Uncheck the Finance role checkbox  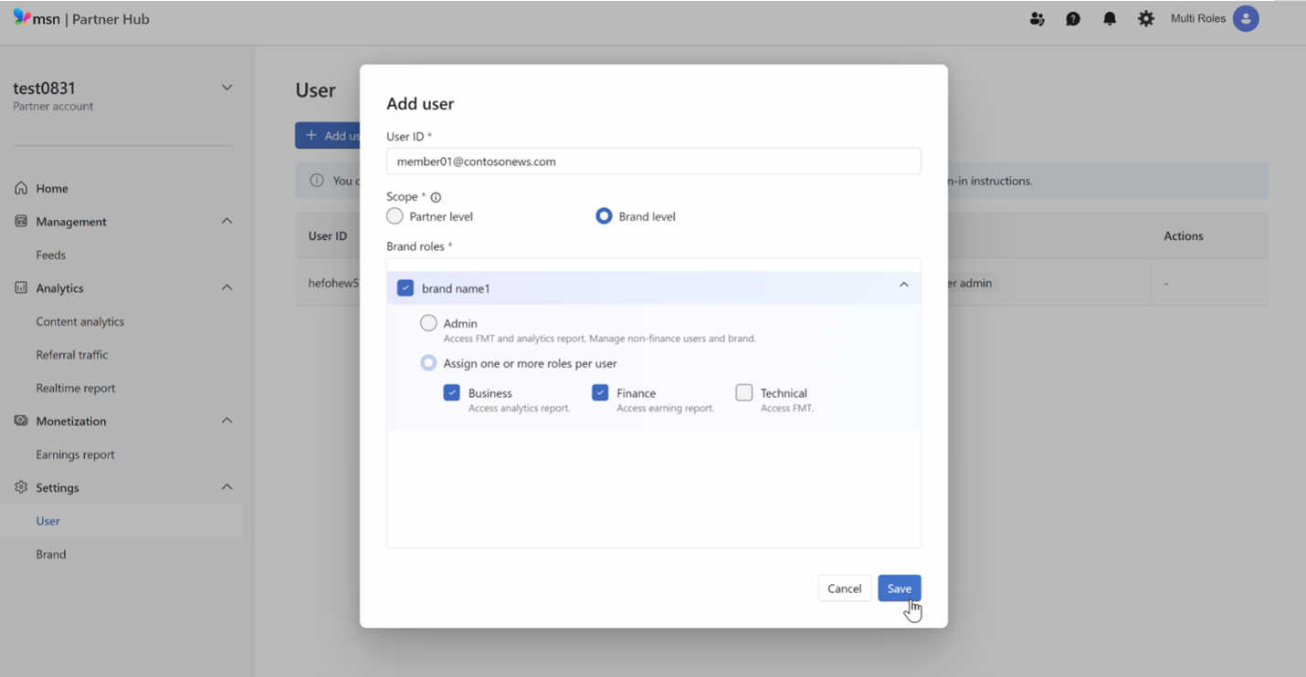pos(600,392)
